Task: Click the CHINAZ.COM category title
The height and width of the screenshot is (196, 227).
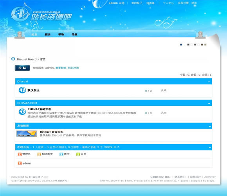Action: [x=27, y=103]
